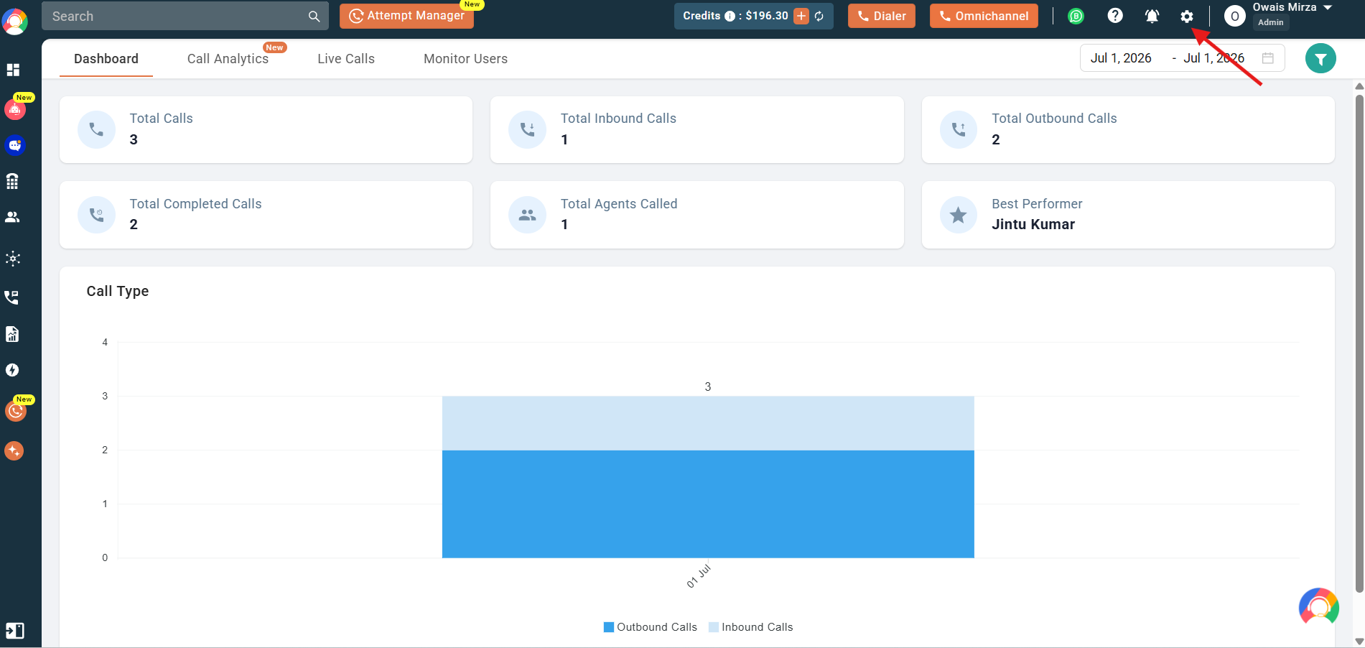This screenshot has width=1365, height=648.
Task: Refresh the credits balance
Action: point(819,16)
